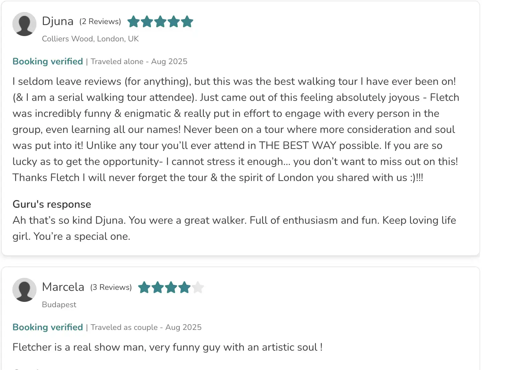This screenshot has width=510, height=370.
Task: Click the fifth star in Djuna's rating
Action: click(x=187, y=22)
